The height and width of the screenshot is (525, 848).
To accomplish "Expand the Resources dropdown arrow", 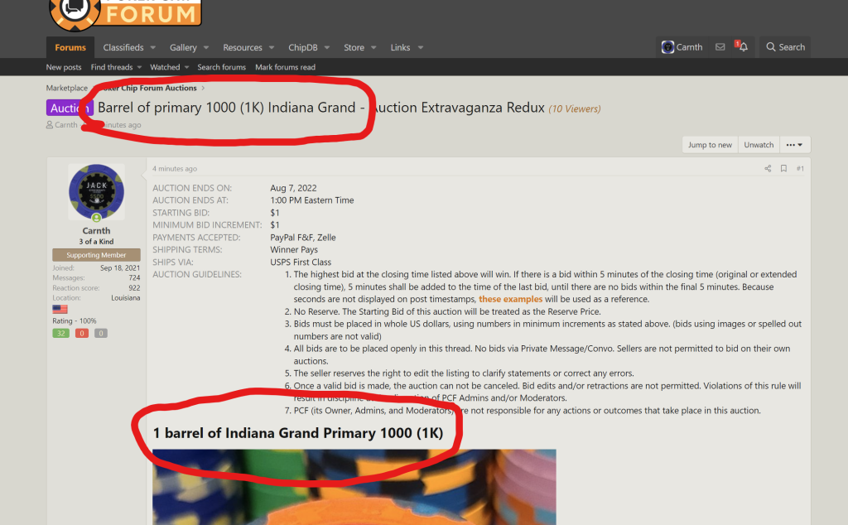I will click(x=272, y=47).
